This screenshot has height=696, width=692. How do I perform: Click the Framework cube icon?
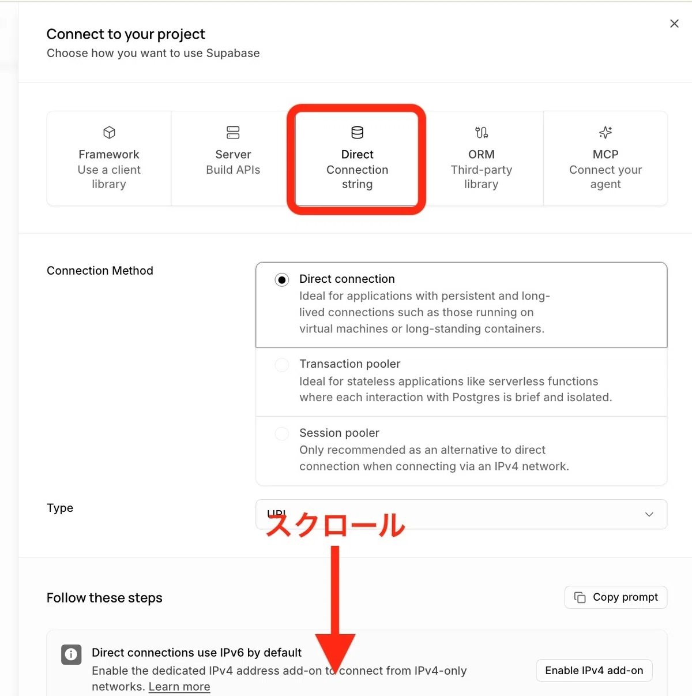coord(109,133)
